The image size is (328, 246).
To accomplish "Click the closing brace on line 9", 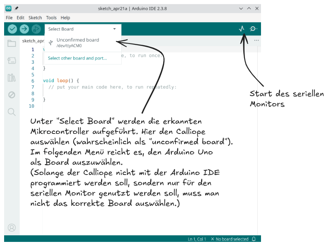I will pyautogui.click(x=44, y=99).
